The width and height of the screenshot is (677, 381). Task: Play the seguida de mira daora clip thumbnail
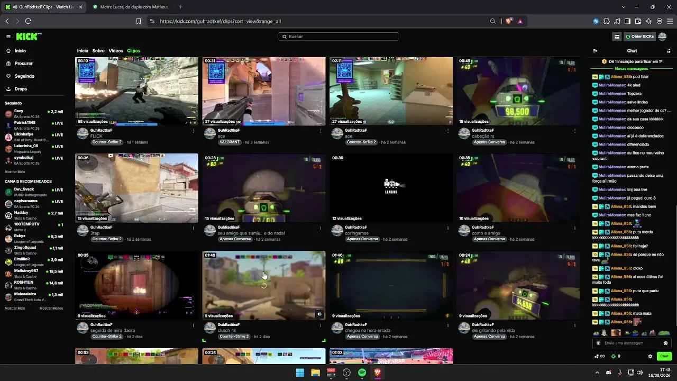coord(136,285)
